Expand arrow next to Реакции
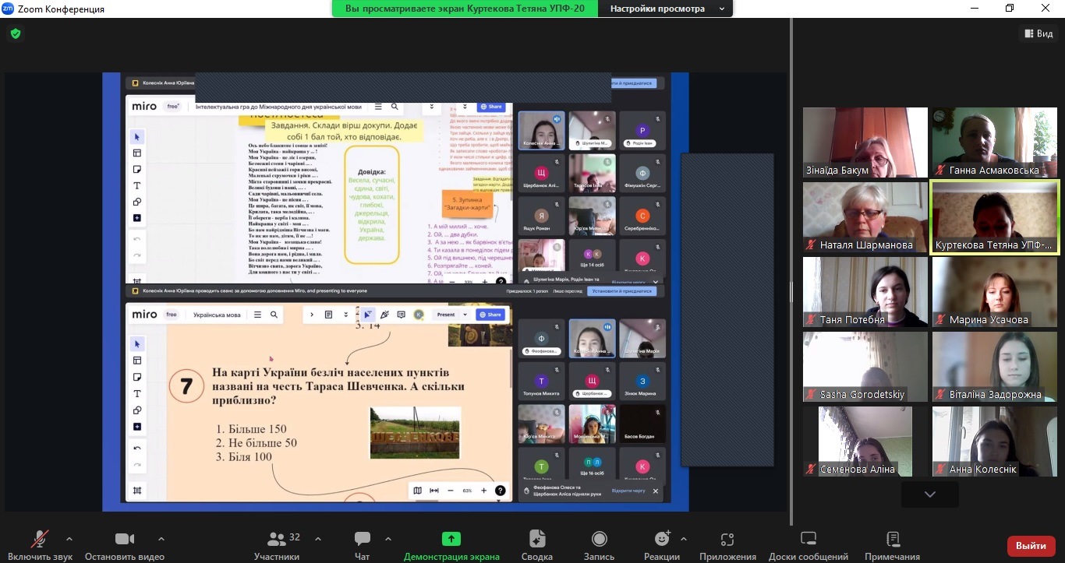Image resolution: width=1065 pixels, height=563 pixels. click(x=684, y=538)
